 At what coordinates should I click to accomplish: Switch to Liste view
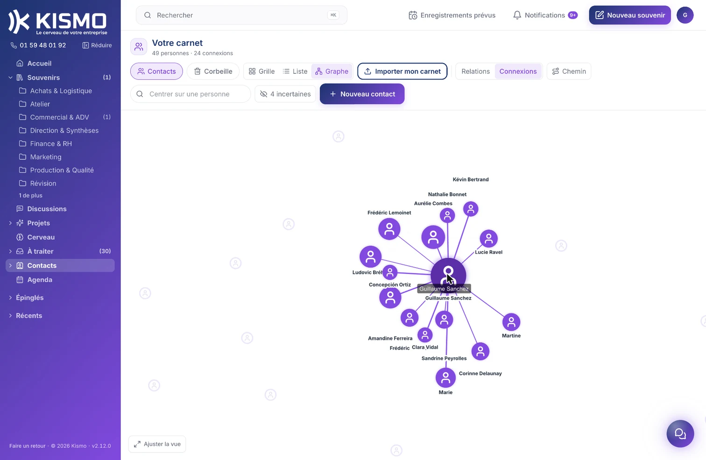[295, 71]
